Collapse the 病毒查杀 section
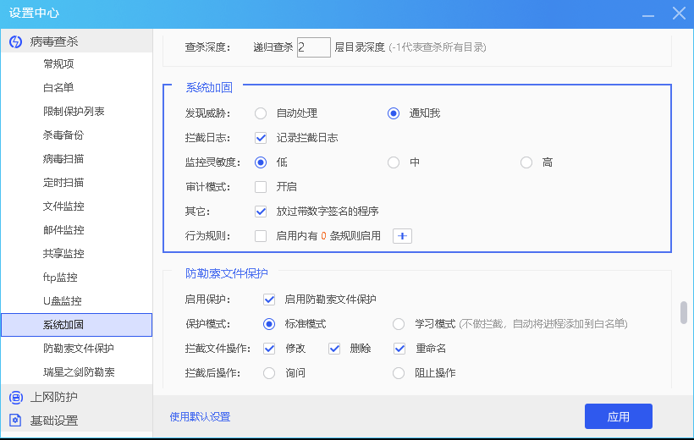This screenshot has width=694, height=440. pyautogui.click(x=54, y=41)
